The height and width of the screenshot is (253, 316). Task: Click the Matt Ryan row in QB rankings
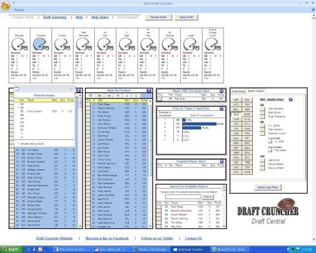(119, 136)
